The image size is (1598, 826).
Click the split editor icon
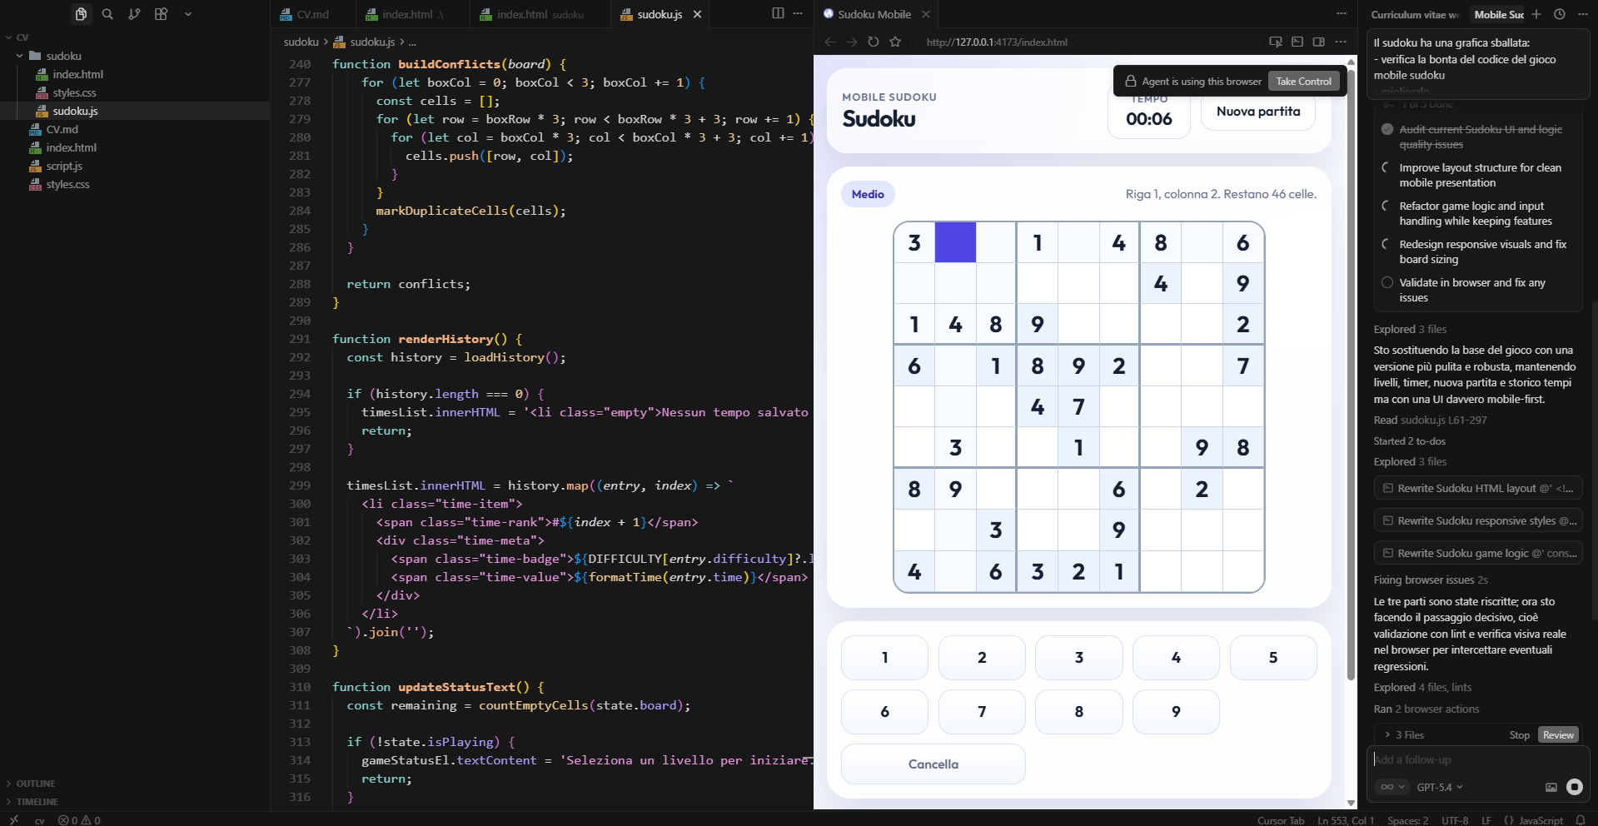778,13
